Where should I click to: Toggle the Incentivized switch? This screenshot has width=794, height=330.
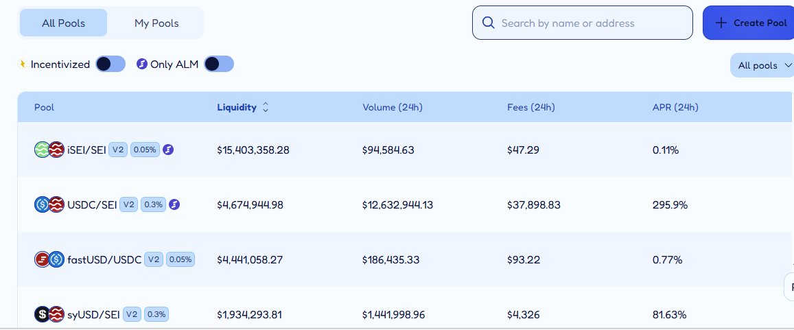pos(110,64)
